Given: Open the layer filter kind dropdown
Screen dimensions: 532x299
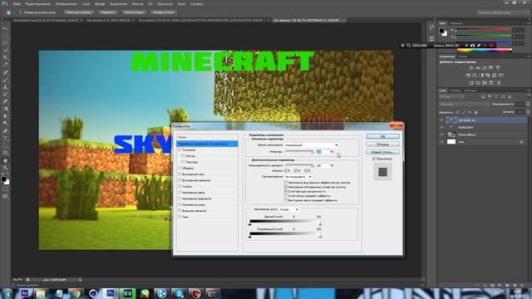Looking at the screenshot, I should (x=452, y=97).
